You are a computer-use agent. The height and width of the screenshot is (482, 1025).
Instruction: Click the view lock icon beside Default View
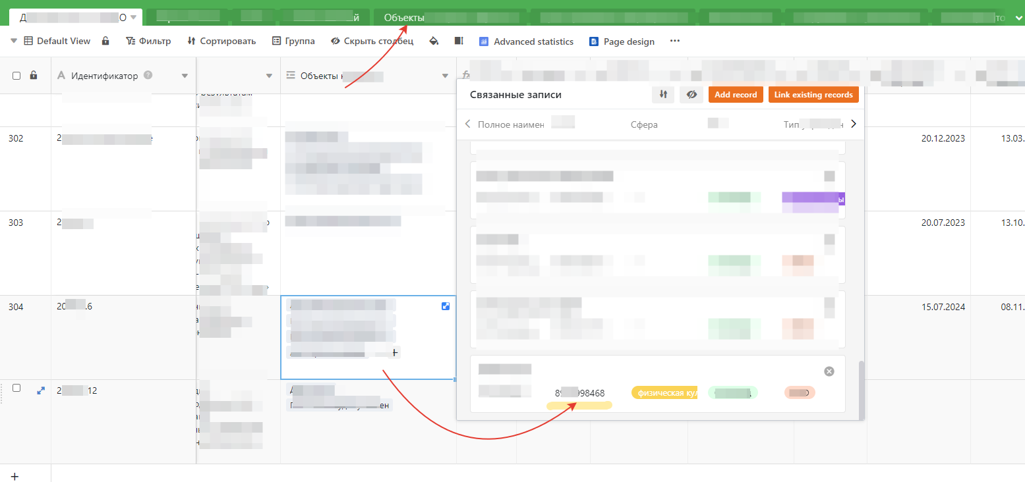tap(105, 41)
